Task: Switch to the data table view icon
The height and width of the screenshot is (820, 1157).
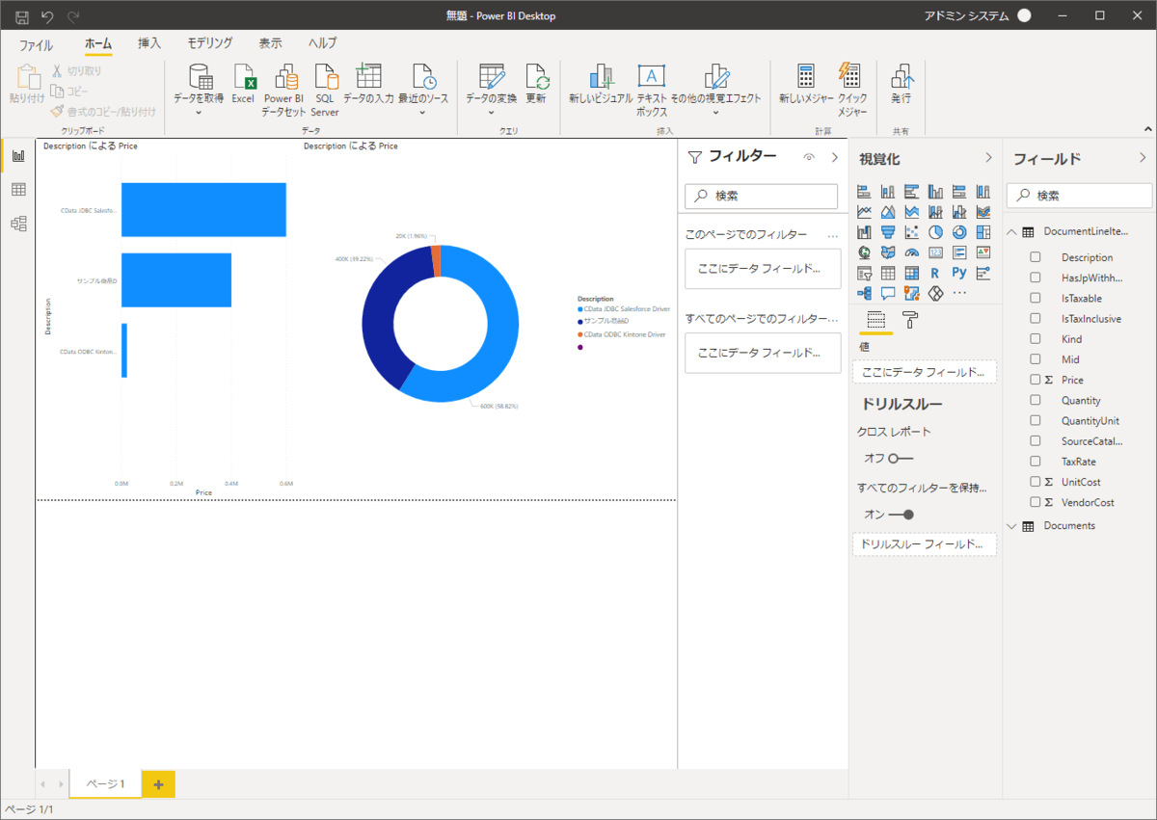Action: click(18, 190)
